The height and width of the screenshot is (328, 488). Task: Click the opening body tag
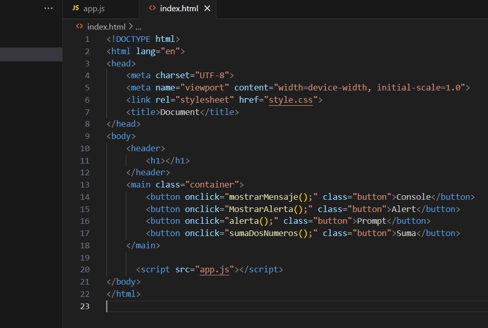pos(121,136)
